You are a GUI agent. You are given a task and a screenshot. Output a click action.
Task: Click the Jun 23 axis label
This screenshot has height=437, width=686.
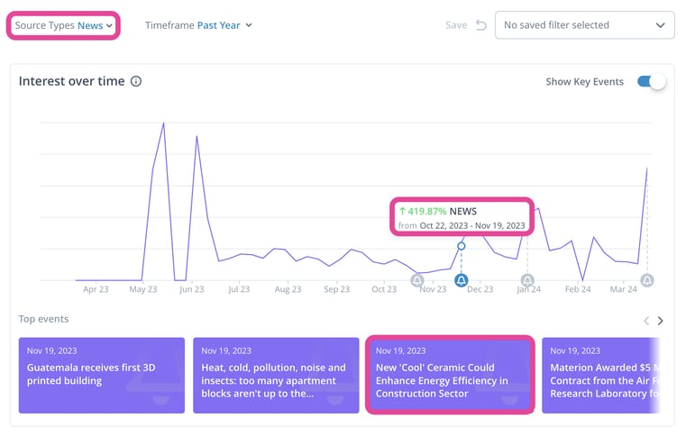click(x=192, y=289)
